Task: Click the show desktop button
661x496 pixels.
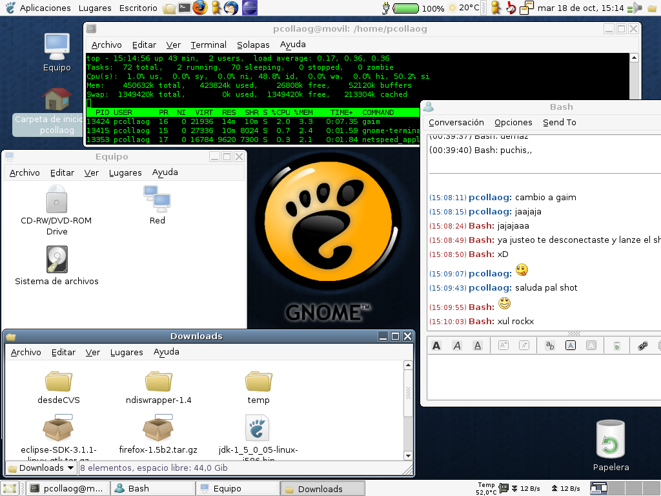Action: (x=9, y=488)
